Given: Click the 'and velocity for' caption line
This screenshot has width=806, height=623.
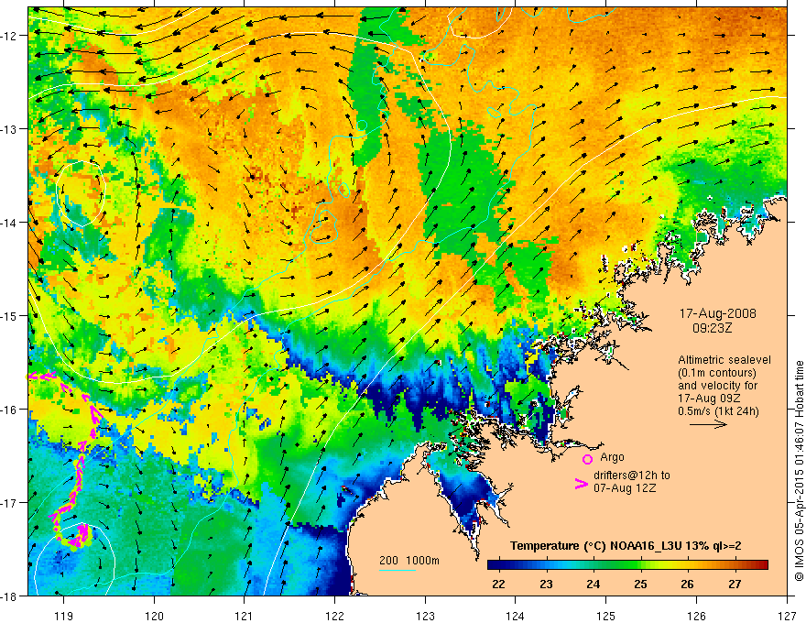Looking at the screenshot, I should tap(717, 386).
